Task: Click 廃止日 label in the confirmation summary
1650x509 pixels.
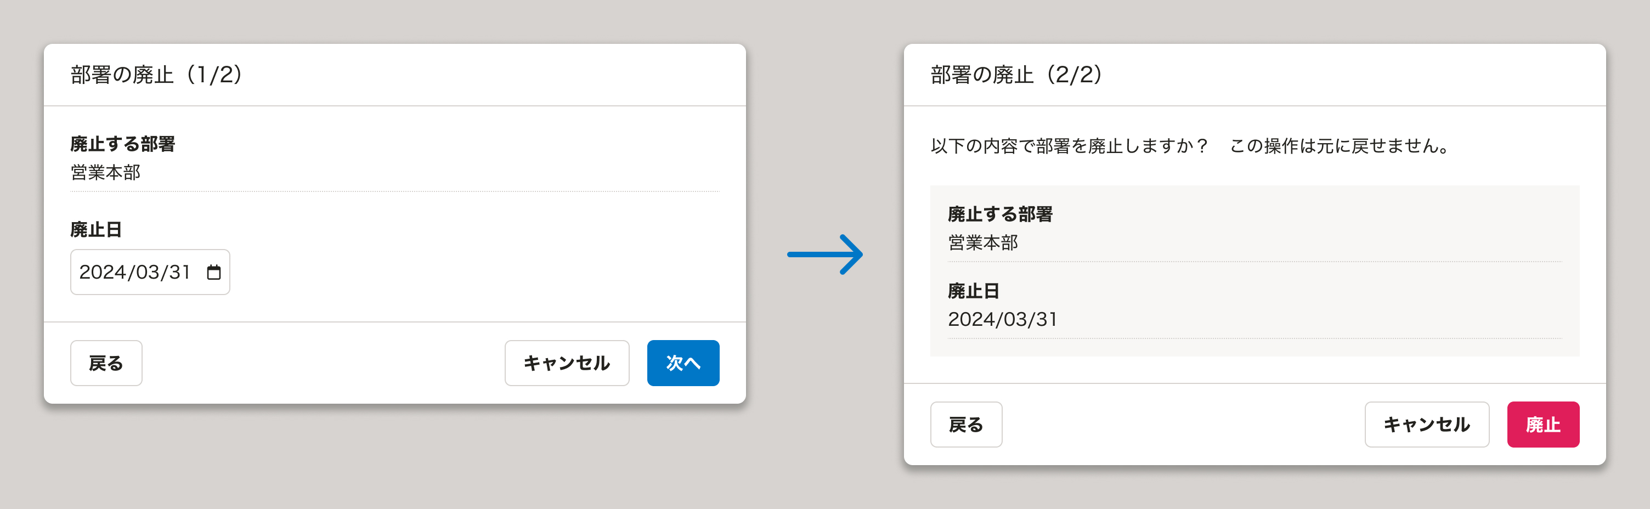Action: (974, 291)
